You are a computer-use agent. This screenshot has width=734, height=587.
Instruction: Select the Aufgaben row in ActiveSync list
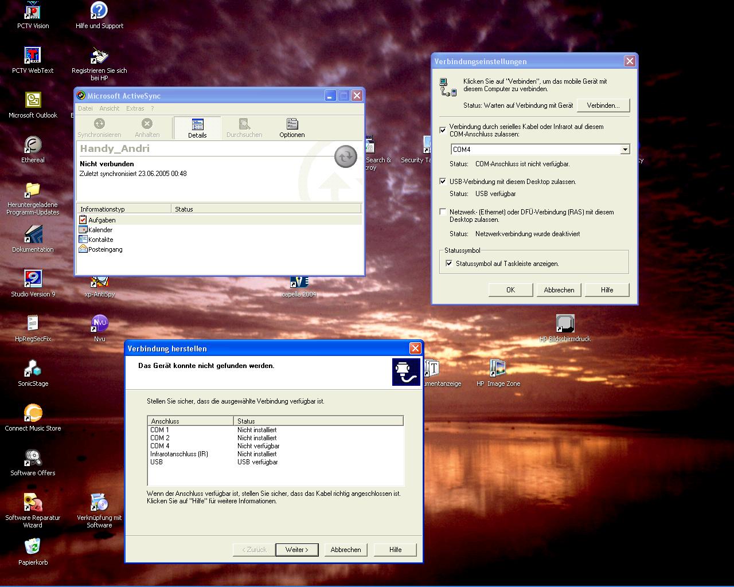click(219, 220)
